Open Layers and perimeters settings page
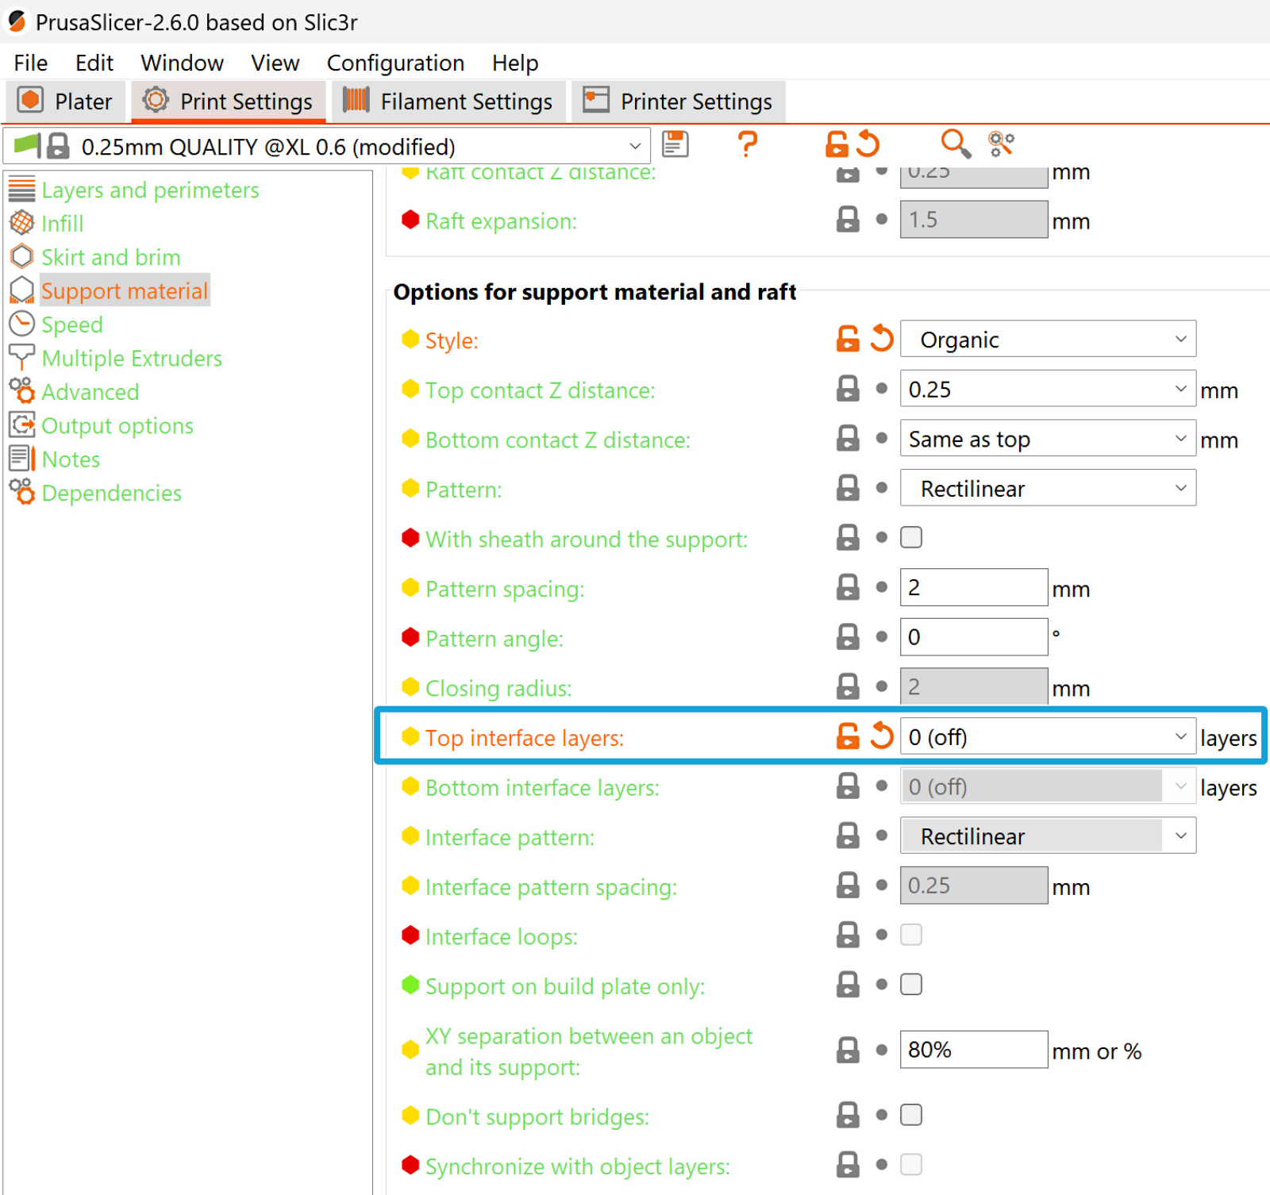This screenshot has width=1270, height=1195. [150, 190]
